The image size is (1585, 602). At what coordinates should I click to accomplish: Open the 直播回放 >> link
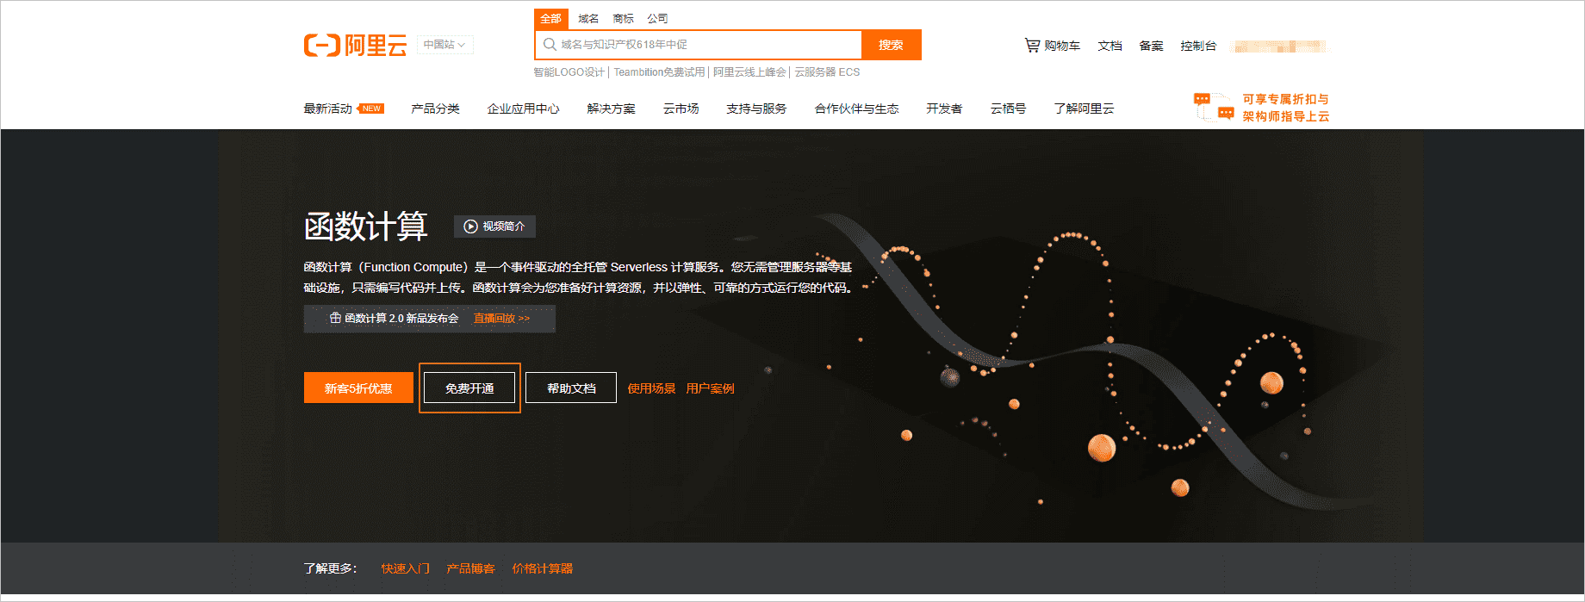pos(501,319)
